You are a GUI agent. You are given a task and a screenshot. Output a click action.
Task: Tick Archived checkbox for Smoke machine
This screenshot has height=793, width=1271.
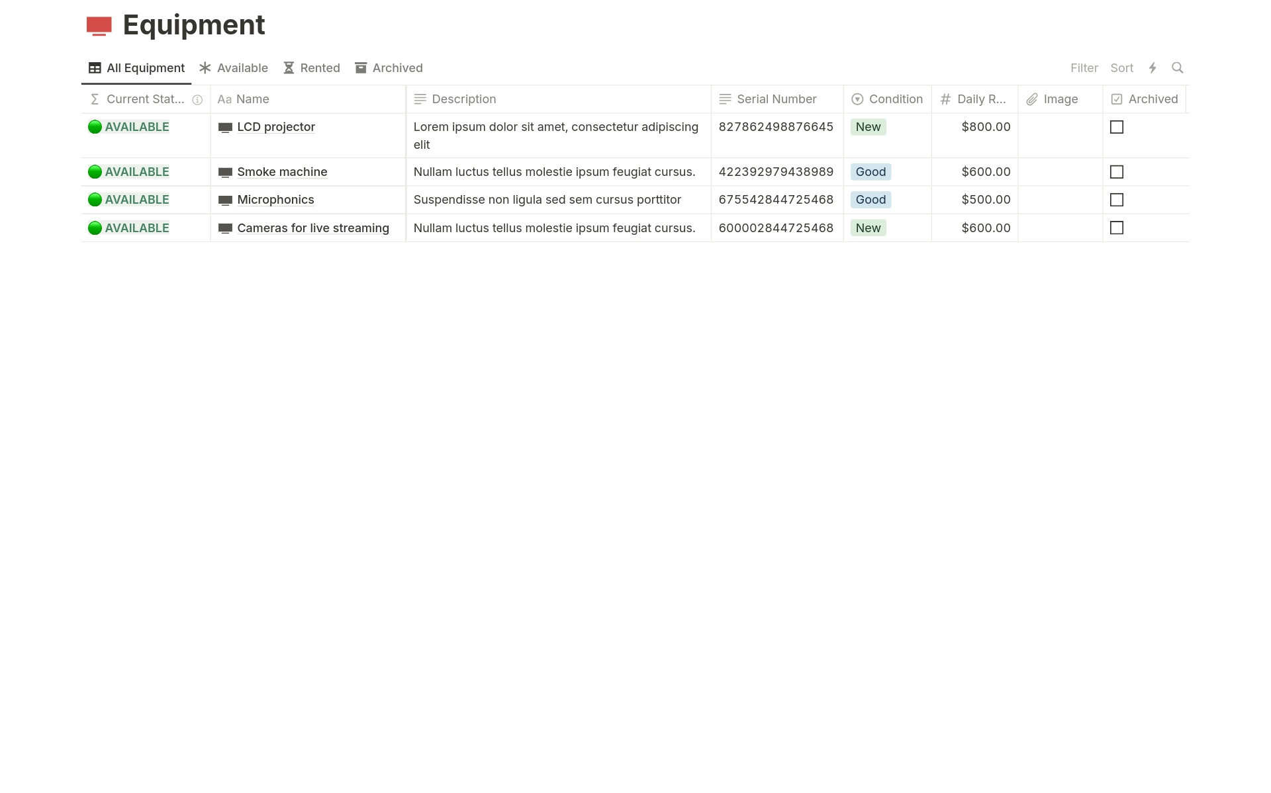[1116, 172]
